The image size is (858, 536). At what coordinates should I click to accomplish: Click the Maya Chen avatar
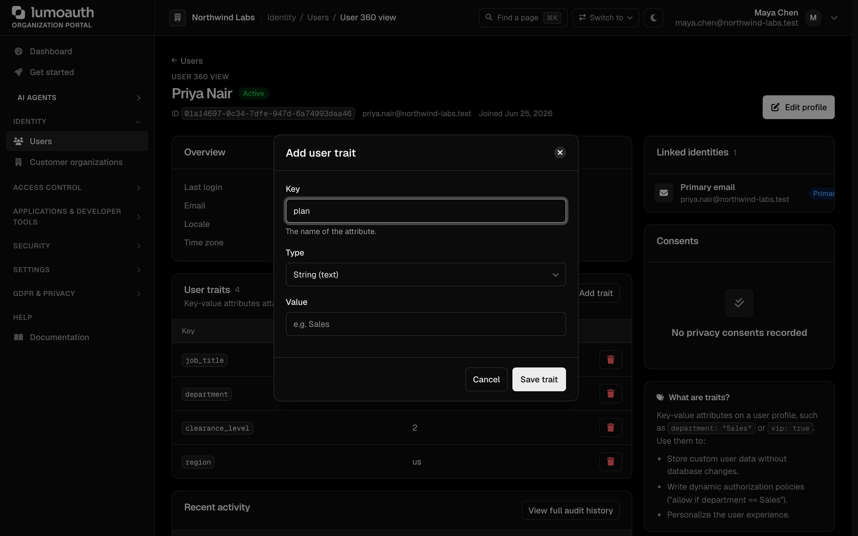(813, 17)
